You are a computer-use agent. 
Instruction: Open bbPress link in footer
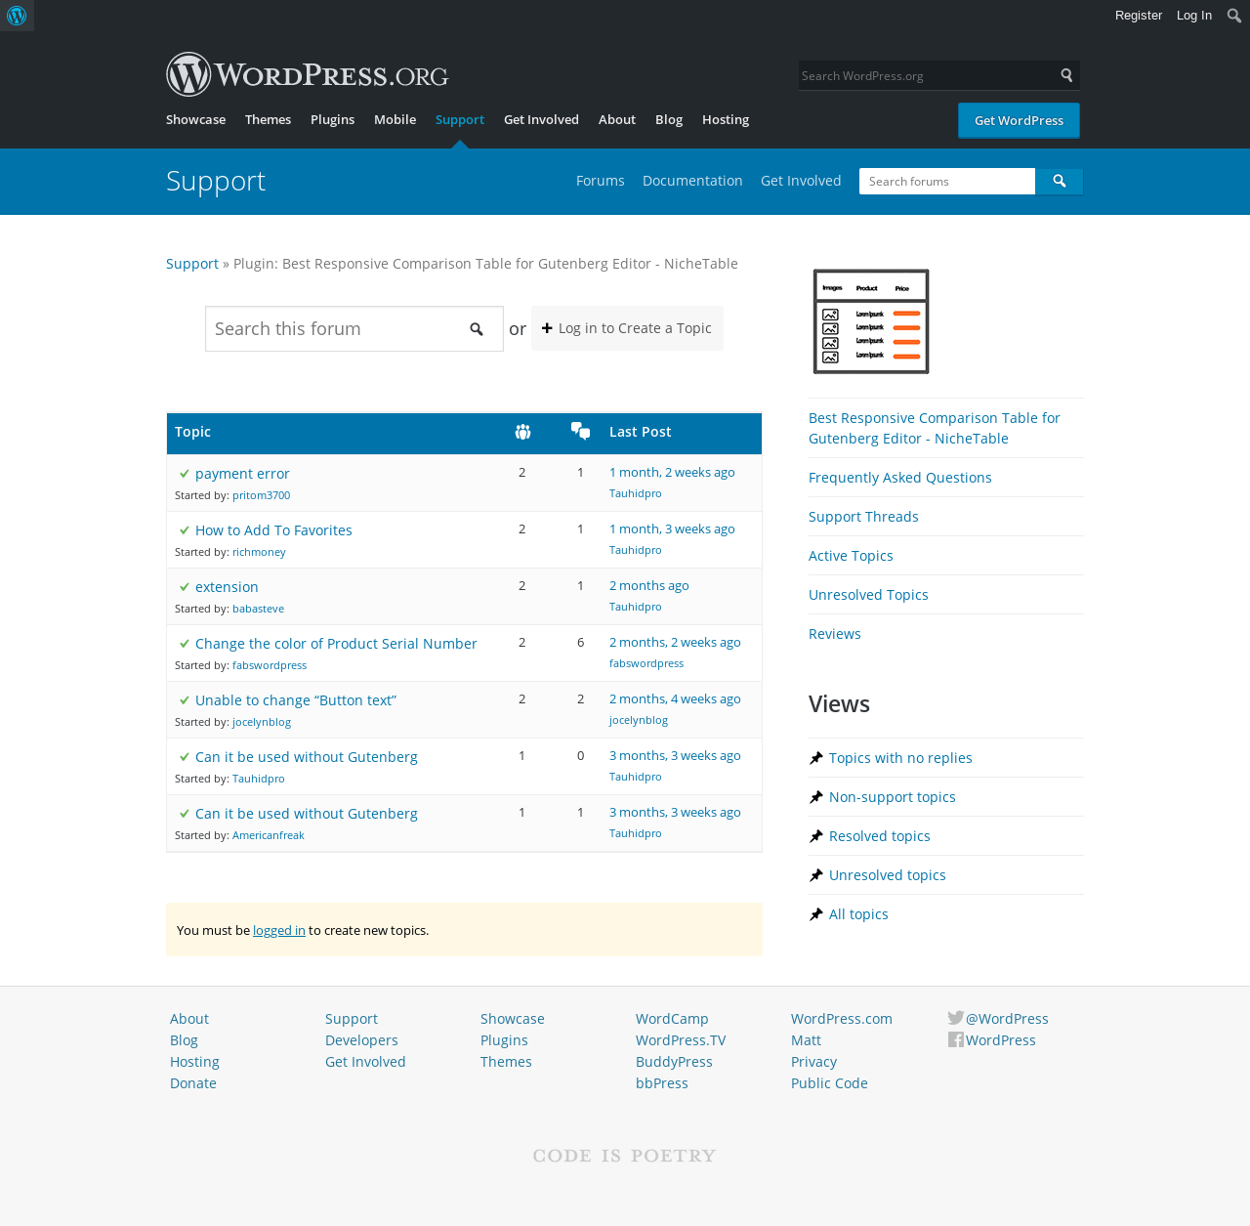coord(662,1083)
